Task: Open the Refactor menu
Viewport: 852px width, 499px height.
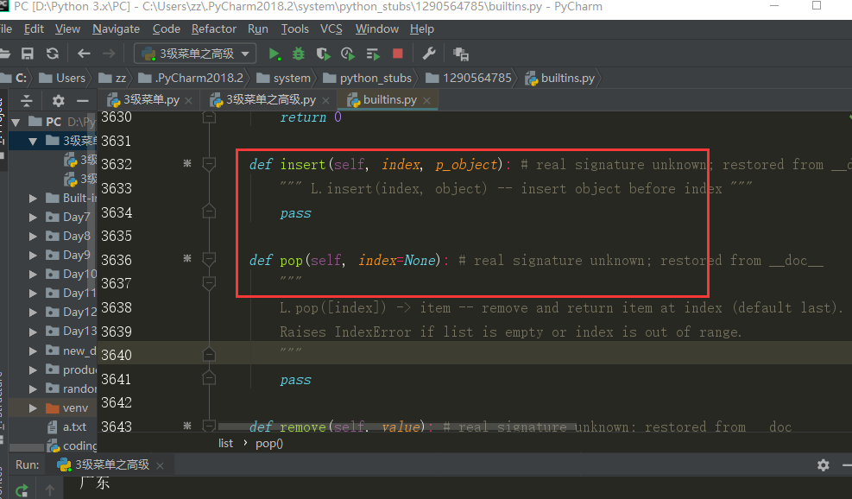Action: tap(212, 28)
